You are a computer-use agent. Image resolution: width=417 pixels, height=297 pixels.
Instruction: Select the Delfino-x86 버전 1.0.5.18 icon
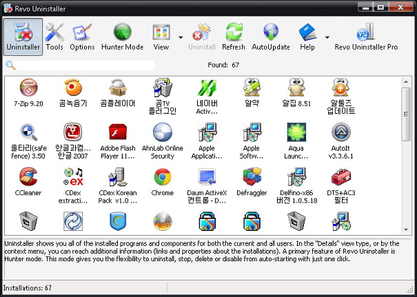[x=296, y=176]
